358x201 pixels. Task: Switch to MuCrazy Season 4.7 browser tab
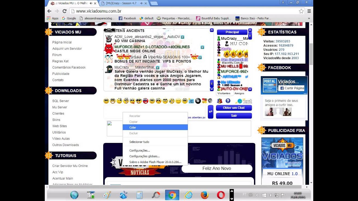tap(124, 3)
